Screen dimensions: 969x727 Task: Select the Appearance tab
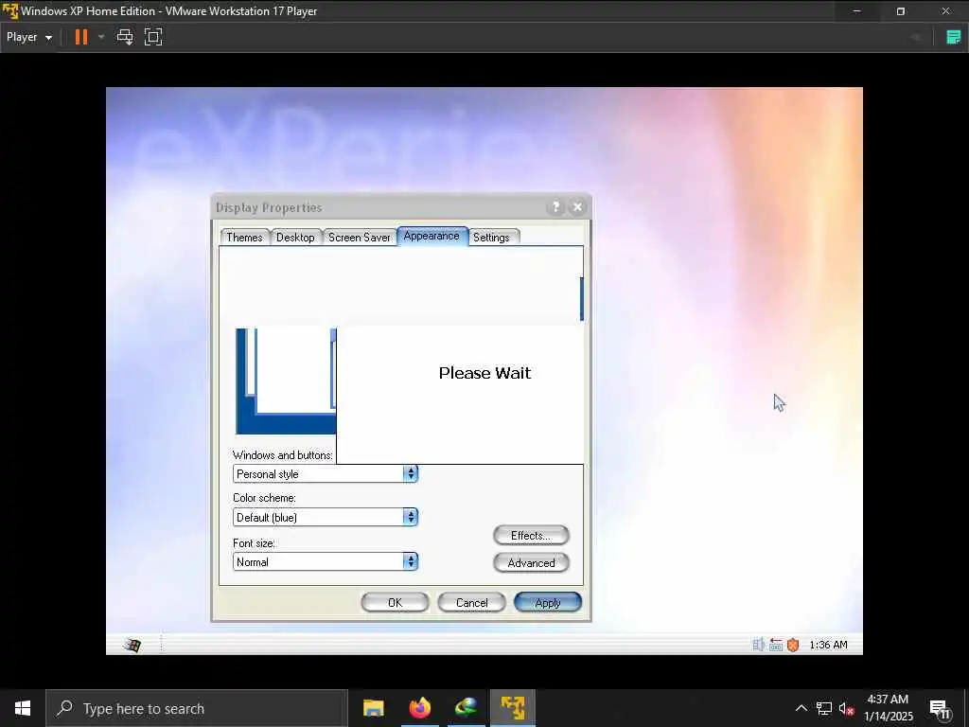click(x=432, y=236)
